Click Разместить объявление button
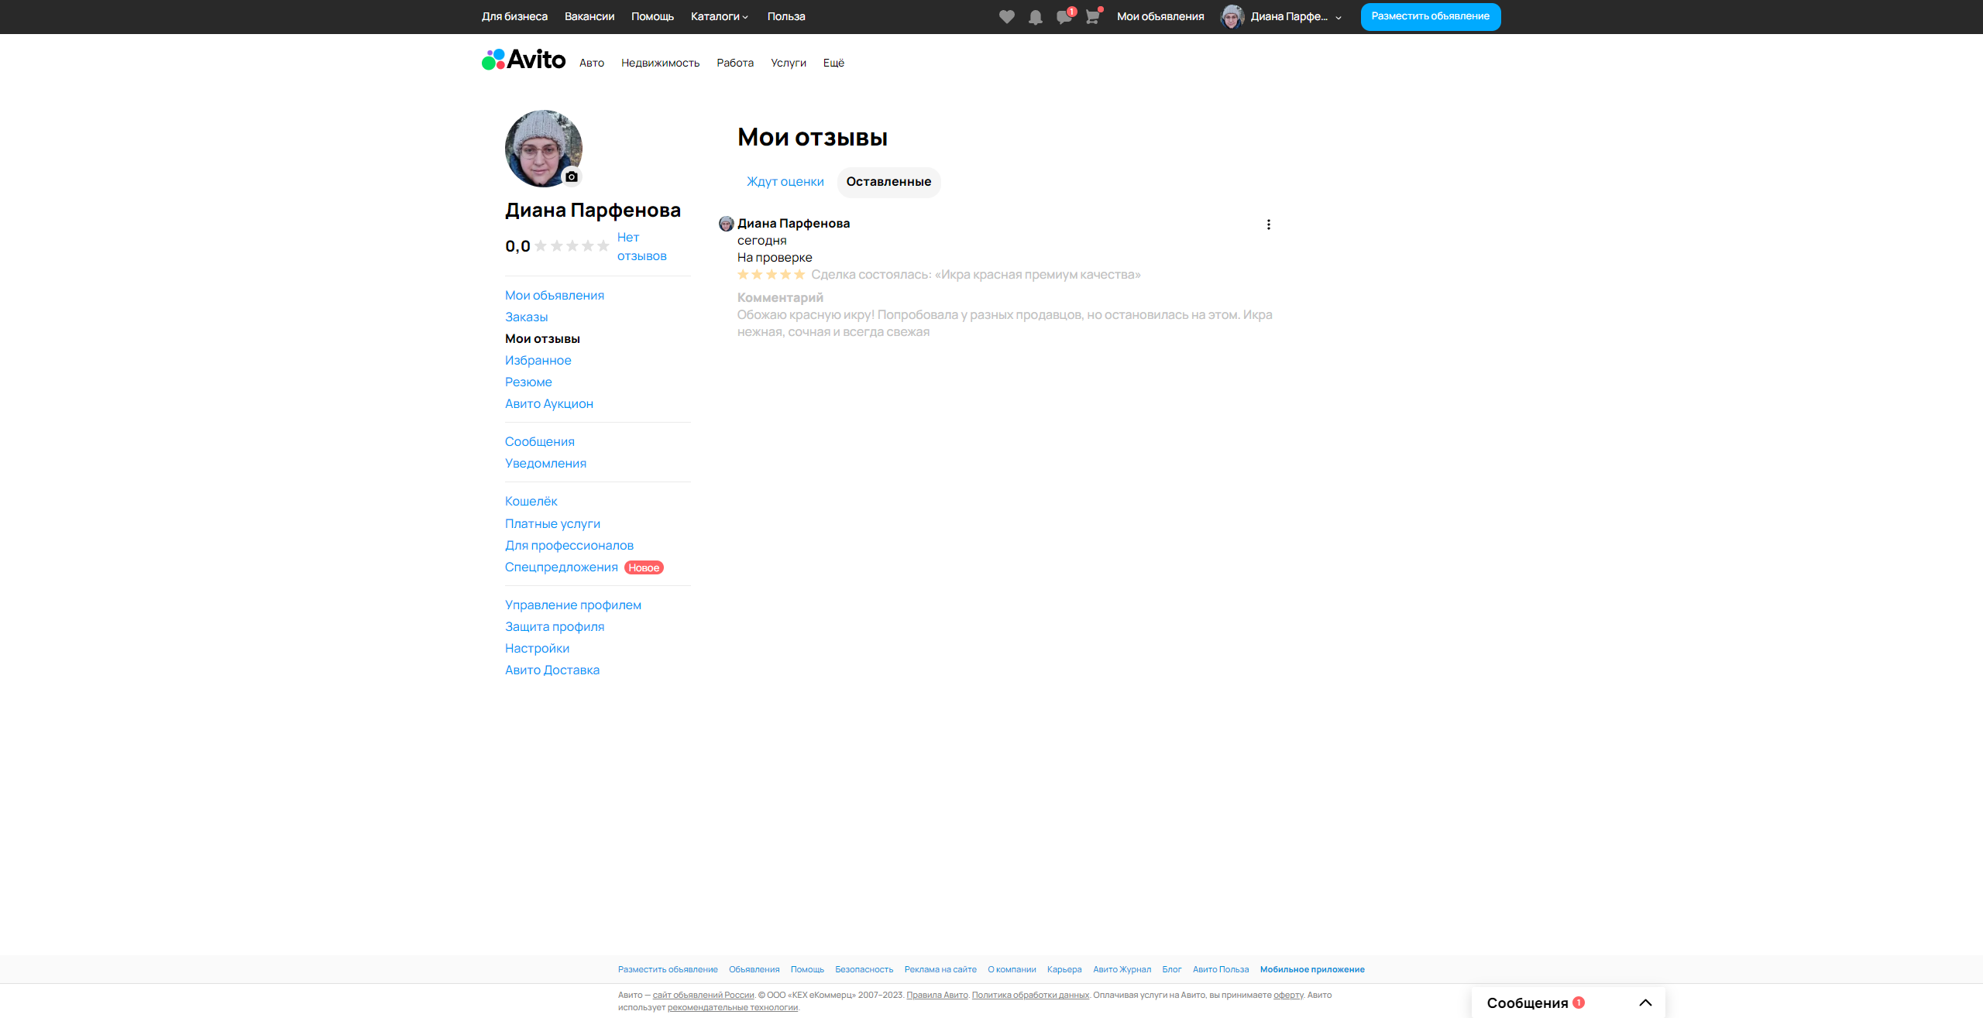1983x1018 pixels. click(1430, 16)
